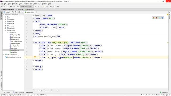Expand External Libraries node
This screenshot has width=171, height=96.
coord(3,55)
